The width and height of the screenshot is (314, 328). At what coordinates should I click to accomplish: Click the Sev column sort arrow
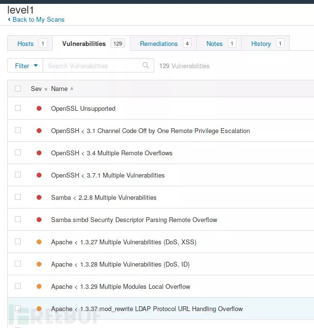(46, 89)
